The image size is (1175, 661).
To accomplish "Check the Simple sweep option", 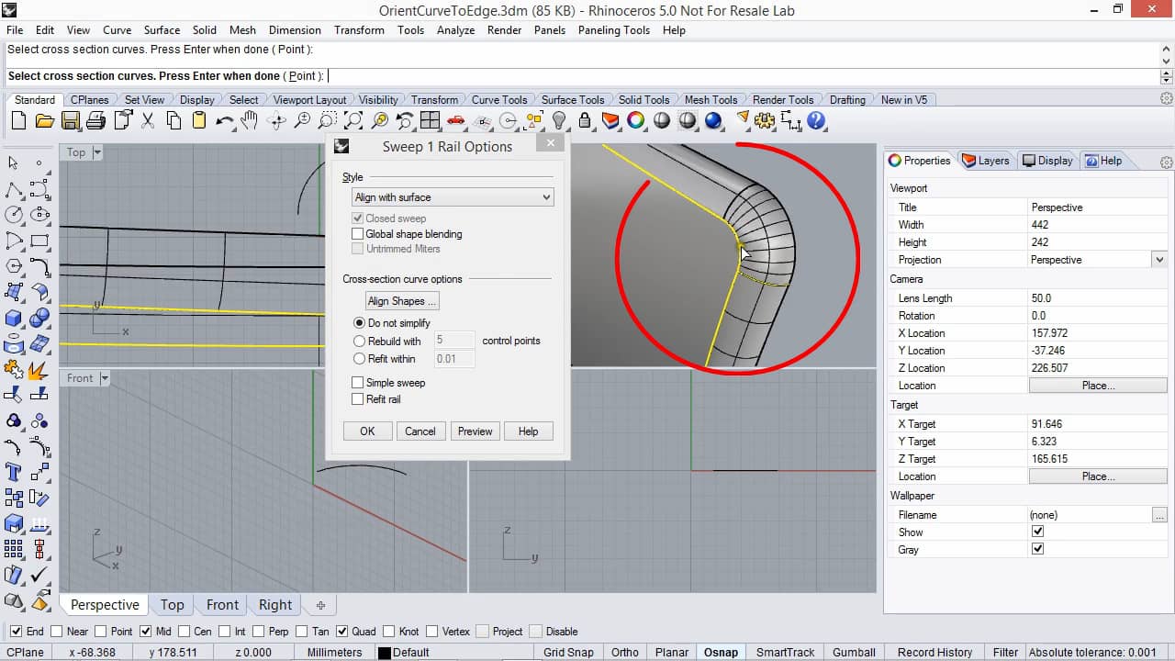I will click(358, 383).
